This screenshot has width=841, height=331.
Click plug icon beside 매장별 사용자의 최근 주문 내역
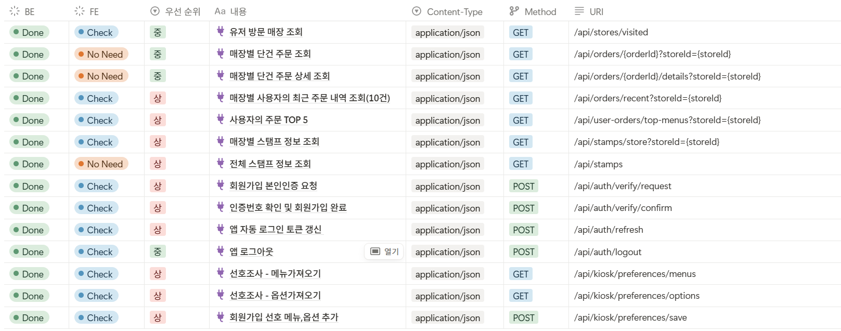pyautogui.click(x=221, y=98)
